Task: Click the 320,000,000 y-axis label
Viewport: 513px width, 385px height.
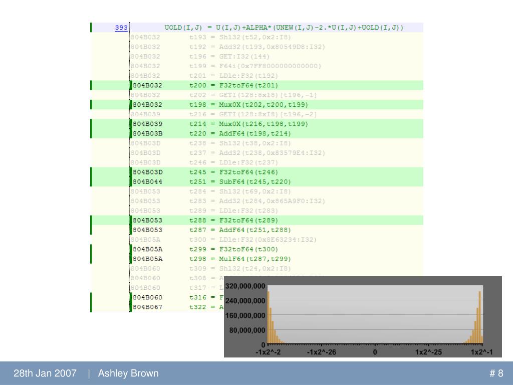Action: pyautogui.click(x=245, y=286)
